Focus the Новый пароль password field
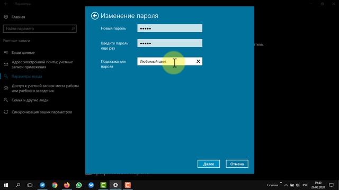Screen dimensions: 339x190 169,28
